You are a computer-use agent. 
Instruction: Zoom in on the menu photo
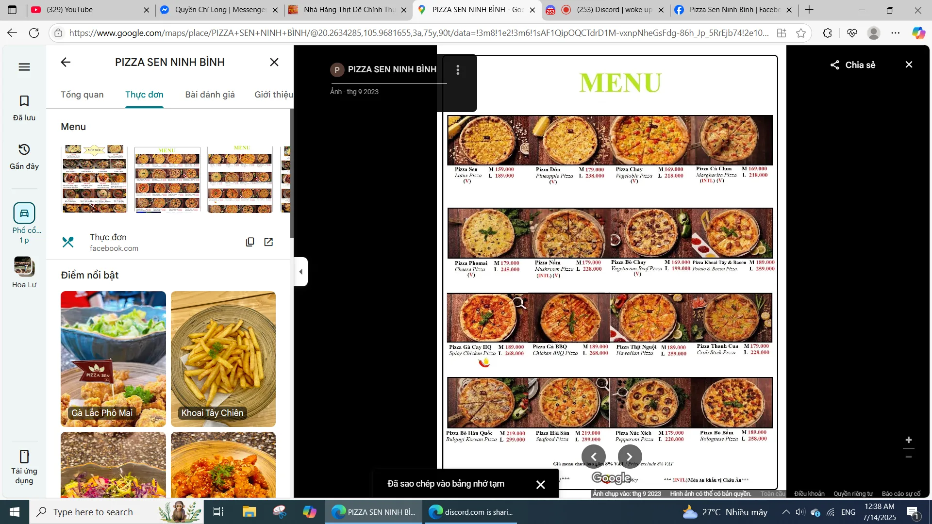[909, 440]
